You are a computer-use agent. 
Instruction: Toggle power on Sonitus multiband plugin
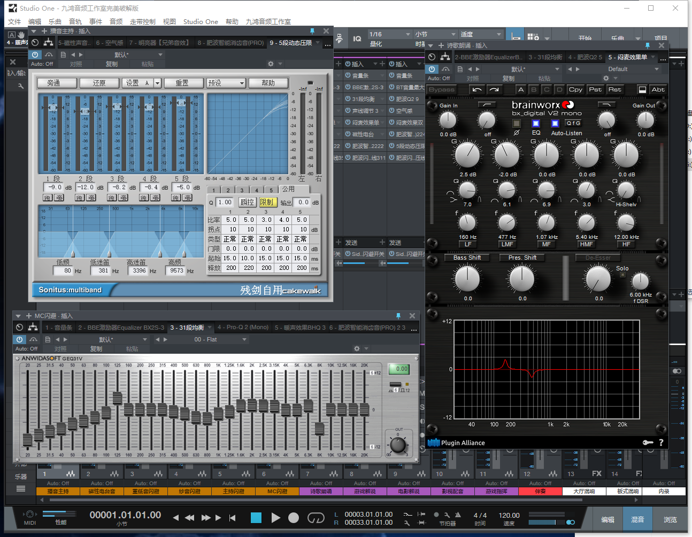[x=35, y=55]
